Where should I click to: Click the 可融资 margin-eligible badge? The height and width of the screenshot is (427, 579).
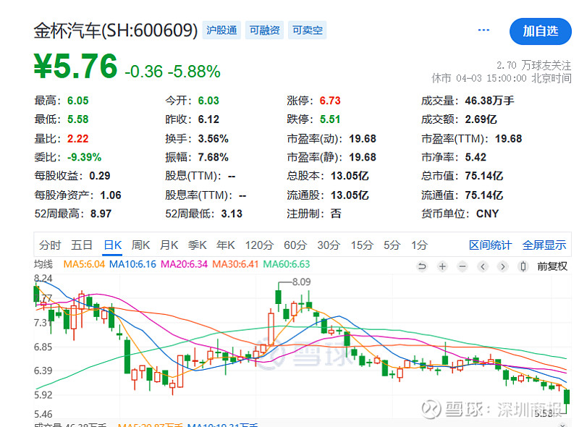(x=263, y=30)
